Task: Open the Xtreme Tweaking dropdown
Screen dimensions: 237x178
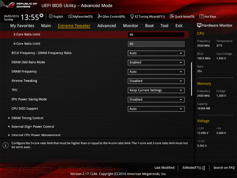Action: [156, 81]
